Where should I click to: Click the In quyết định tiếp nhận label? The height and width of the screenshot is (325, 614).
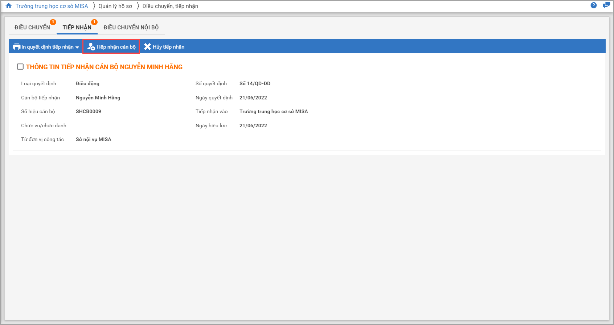point(47,47)
